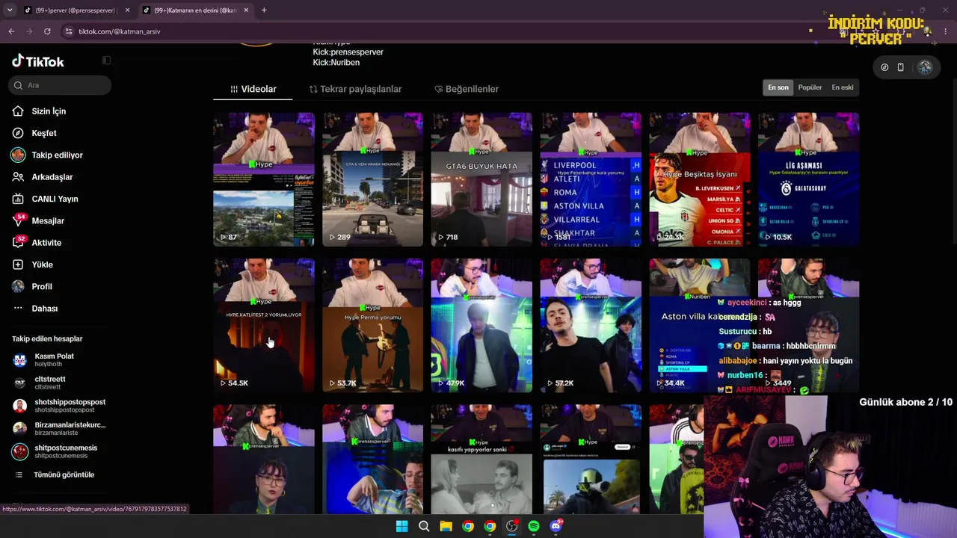Open site information icon in address bar
The image size is (957, 538).
click(68, 31)
